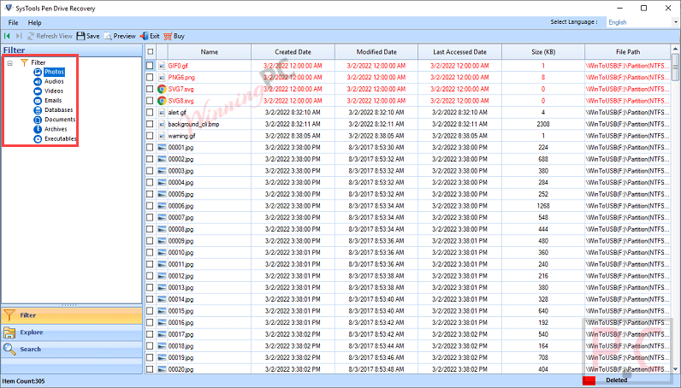681x388 pixels.
Task: Click the Chrome icon beside SVG7.svg
Action: 162,89
